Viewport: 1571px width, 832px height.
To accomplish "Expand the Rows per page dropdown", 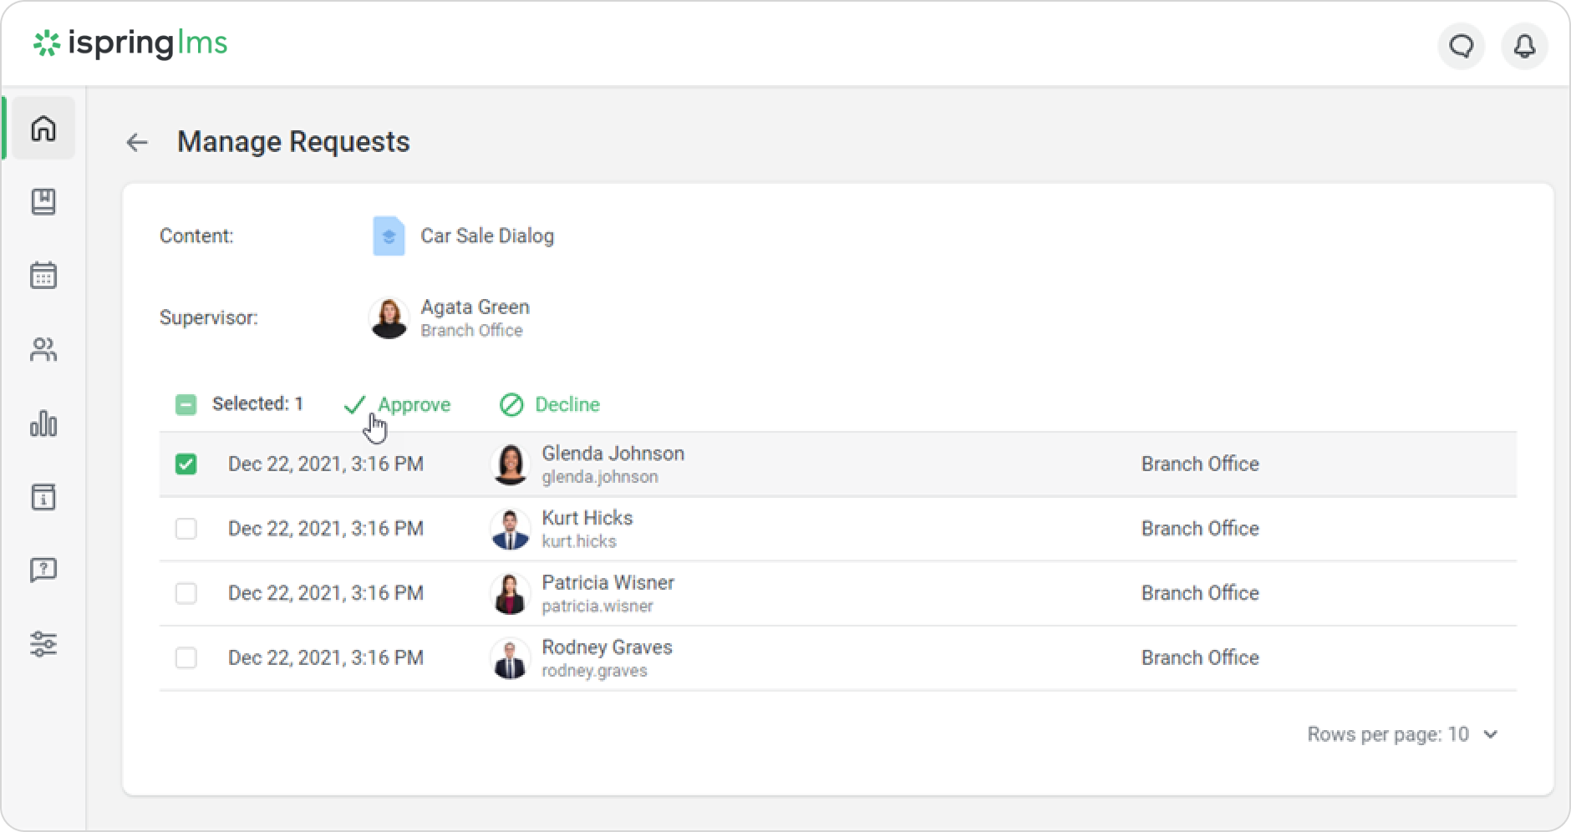I will 1490,735.
